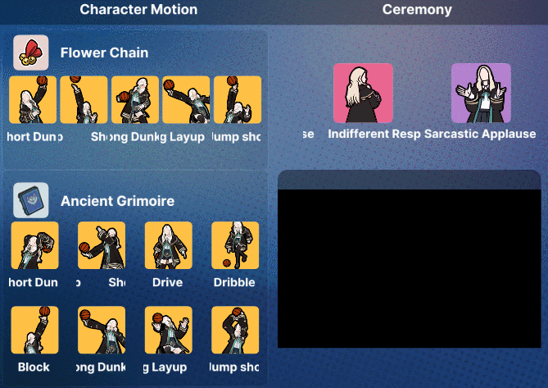Image resolution: width=548 pixels, height=388 pixels.
Task: Select the Indifferent Response ceremony thumbnail
Action: pyautogui.click(x=363, y=93)
